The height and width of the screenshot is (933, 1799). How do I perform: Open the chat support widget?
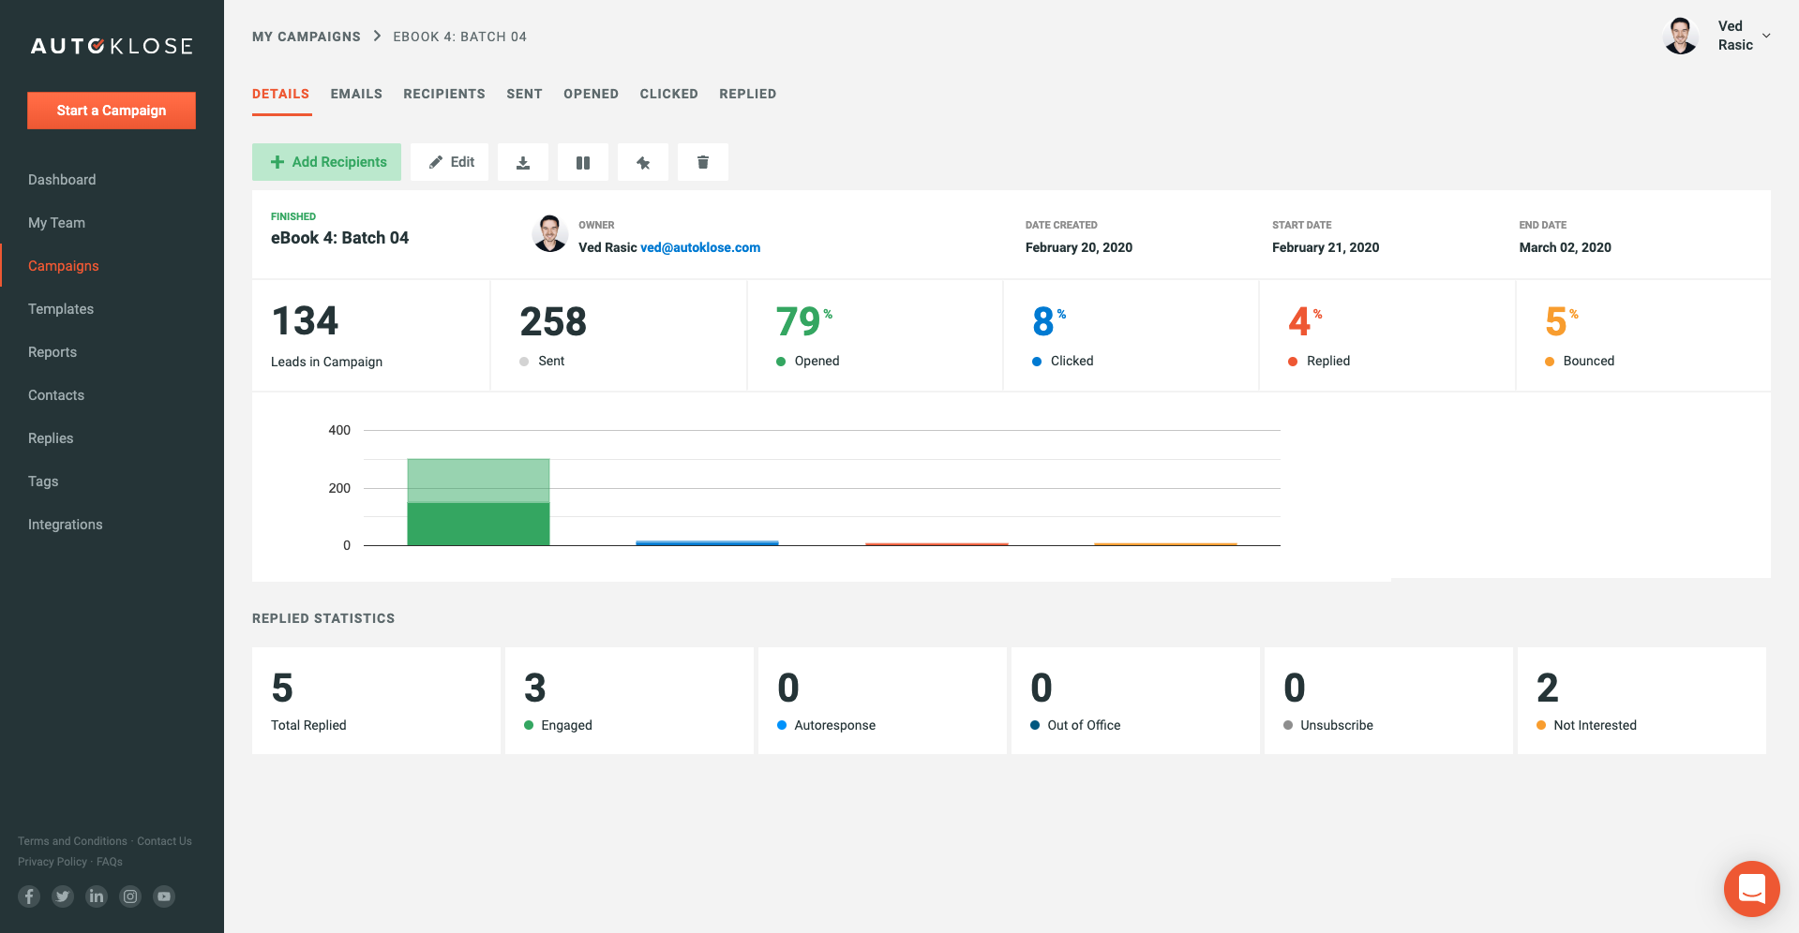point(1751,888)
